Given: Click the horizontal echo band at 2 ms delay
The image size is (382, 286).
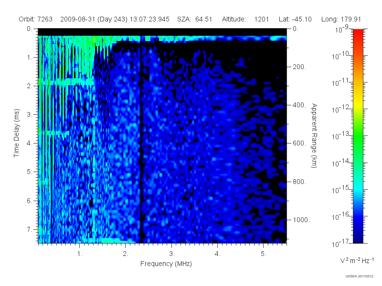Looking at the screenshot, I should click(x=66, y=82).
